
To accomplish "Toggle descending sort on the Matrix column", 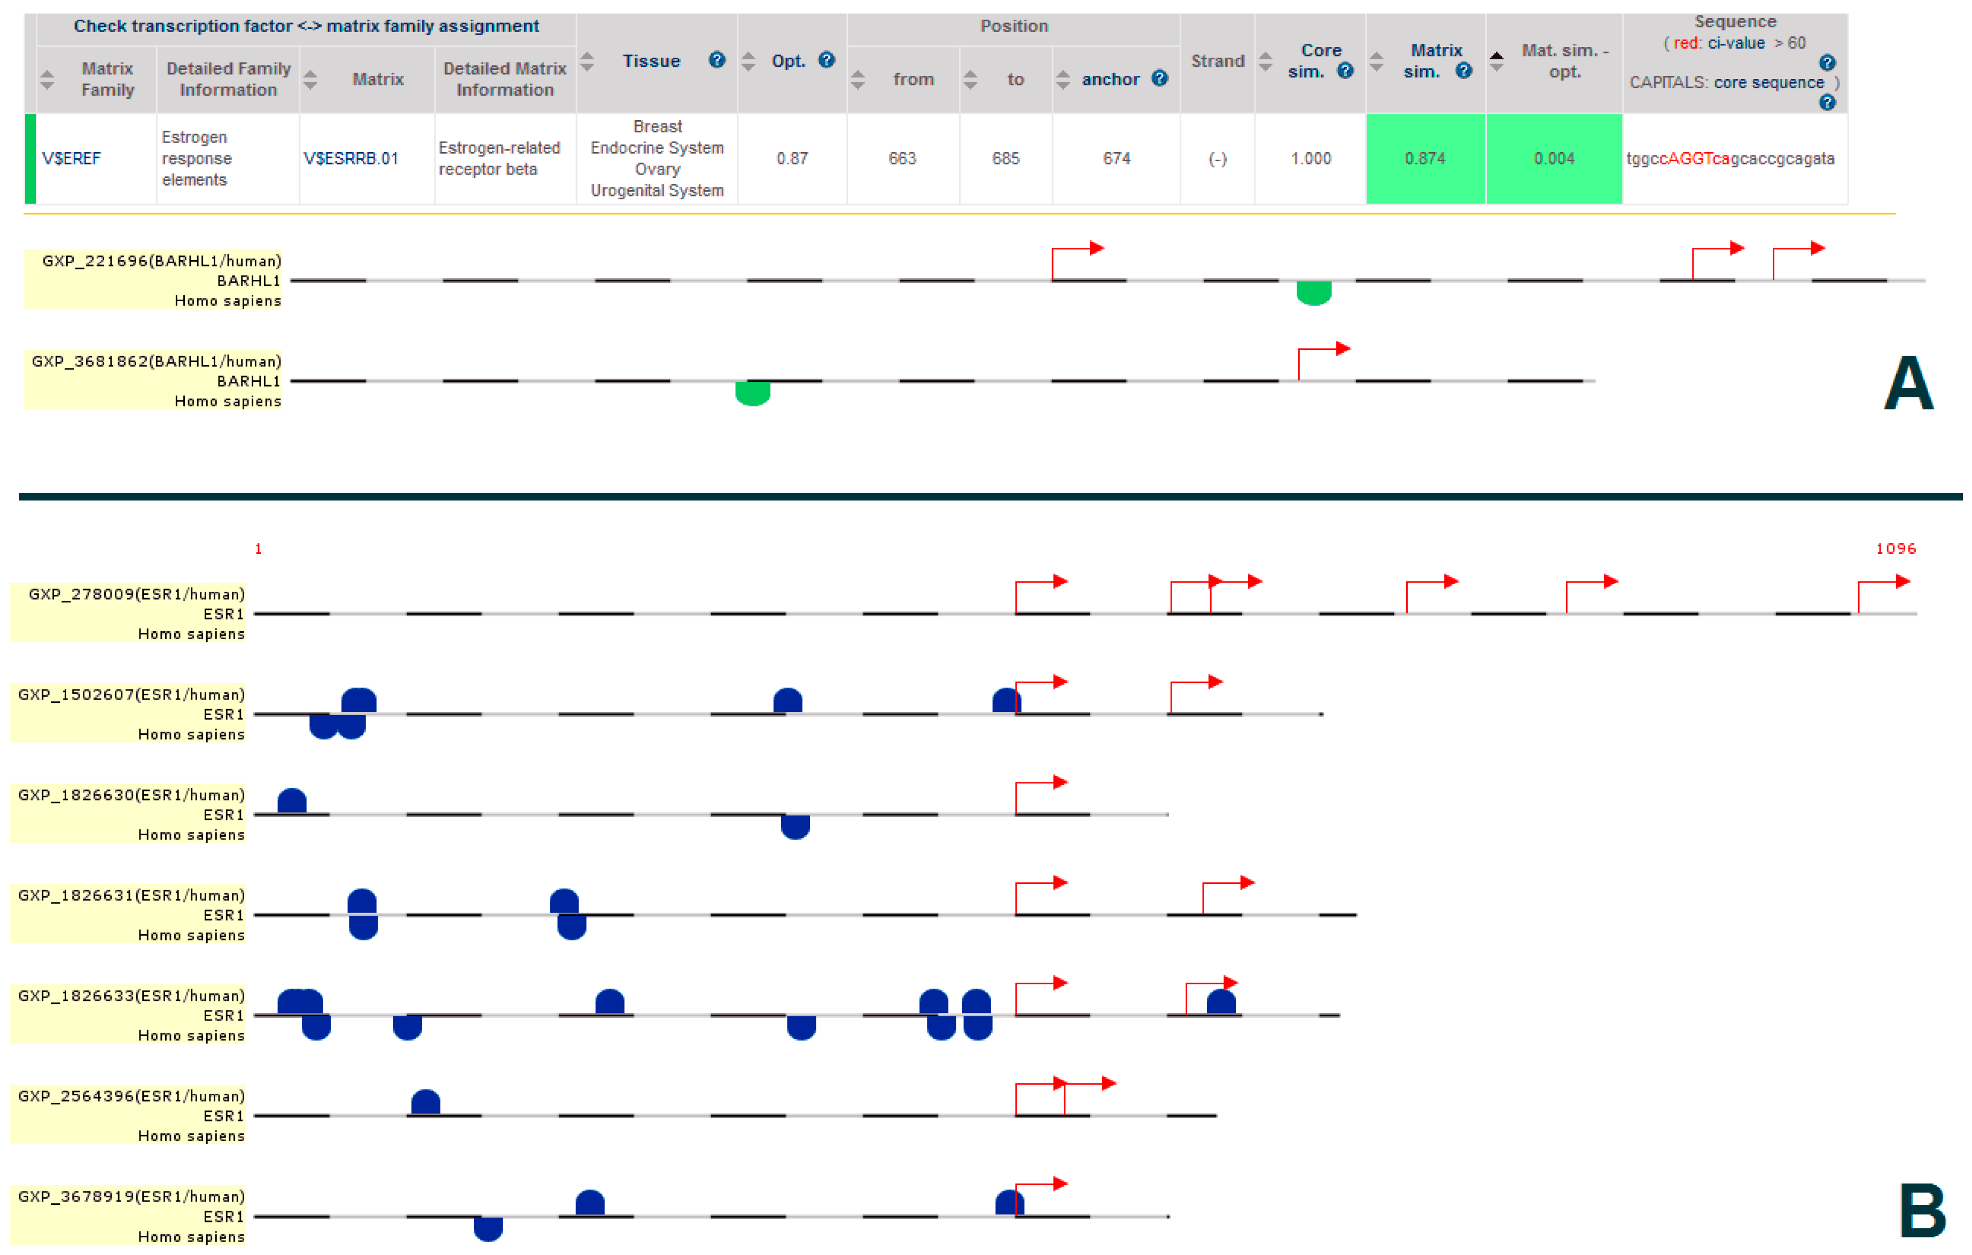I will pyautogui.click(x=309, y=86).
